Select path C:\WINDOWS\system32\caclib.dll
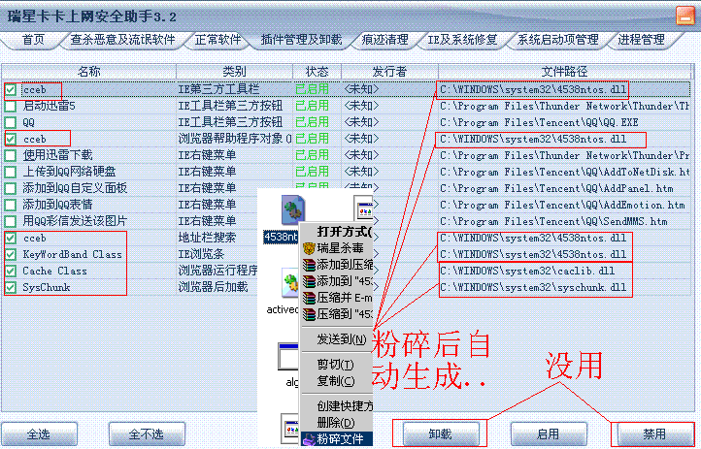 pyautogui.click(x=527, y=271)
